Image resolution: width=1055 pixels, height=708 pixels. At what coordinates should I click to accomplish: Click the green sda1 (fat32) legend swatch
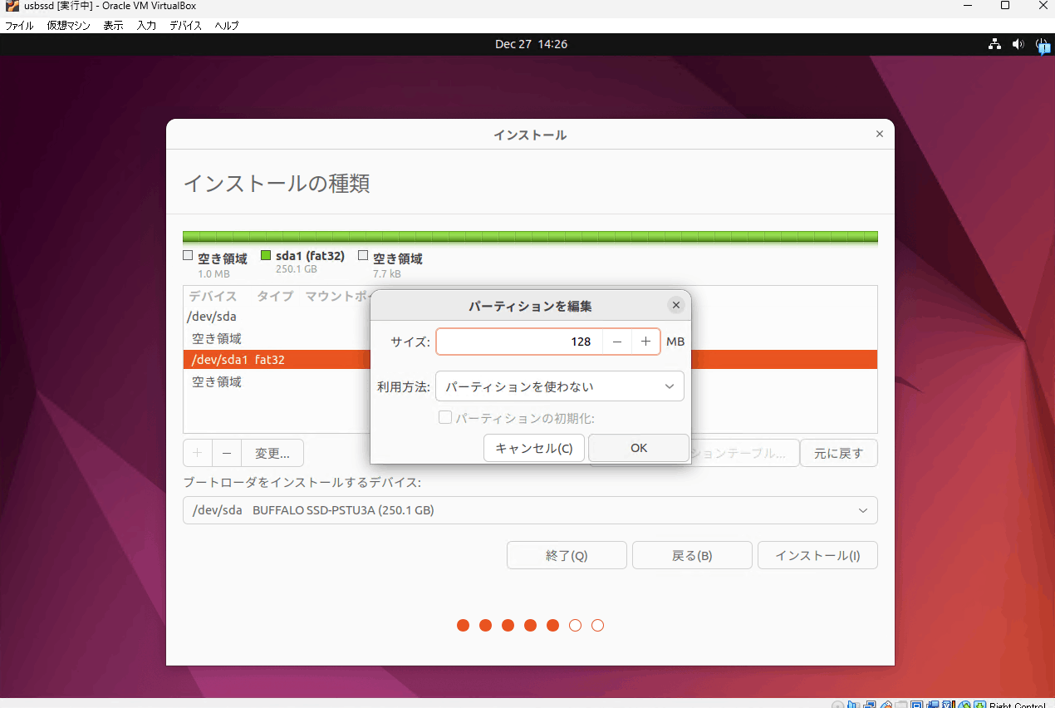(266, 256)
